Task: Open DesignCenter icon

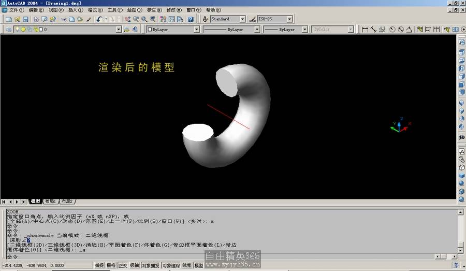Action: (x=171, y=19)
